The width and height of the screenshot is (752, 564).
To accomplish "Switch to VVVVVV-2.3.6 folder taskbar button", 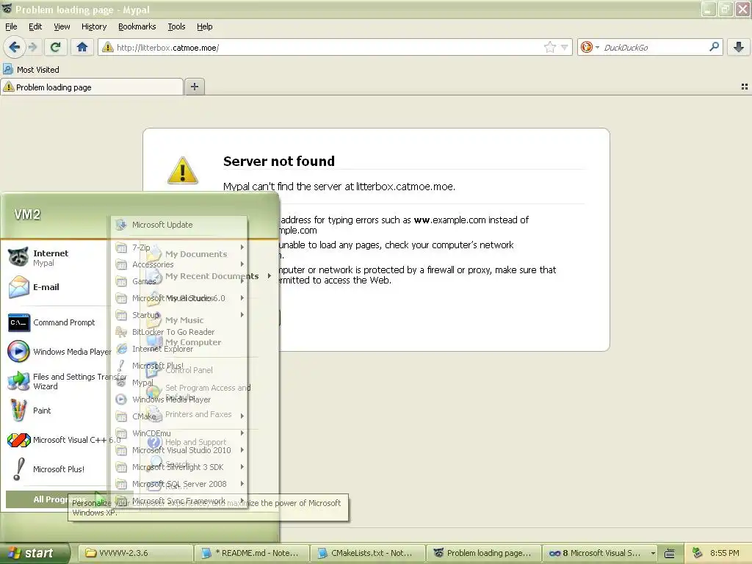I will [135, 553].
